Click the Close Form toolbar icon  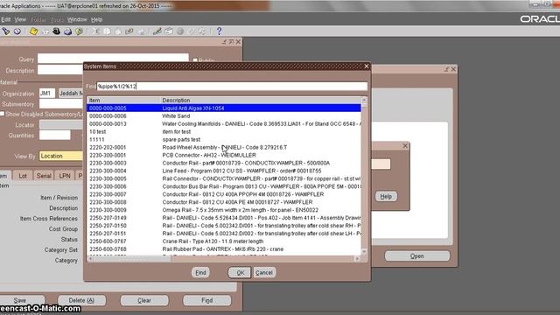tap(79, 31)
